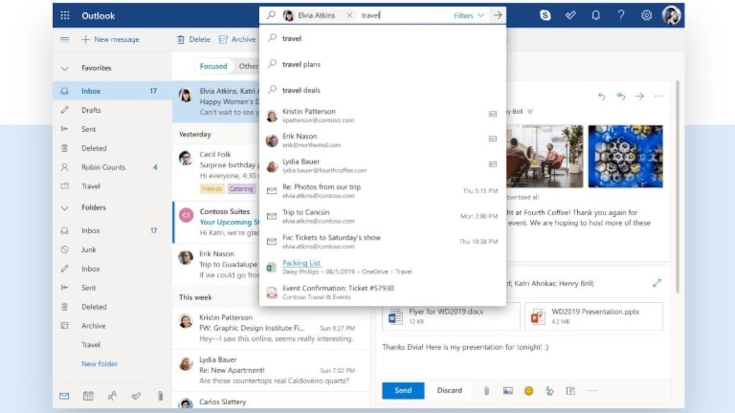Open Inbox under Favorites

coord(112,91)
